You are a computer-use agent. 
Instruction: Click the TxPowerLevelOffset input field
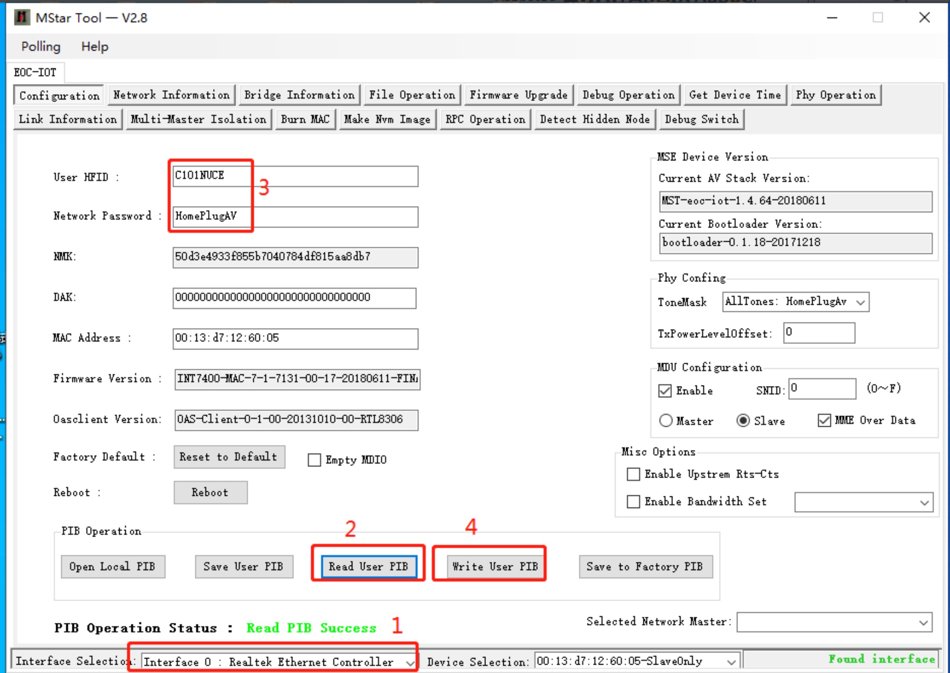tap(819, 333)
